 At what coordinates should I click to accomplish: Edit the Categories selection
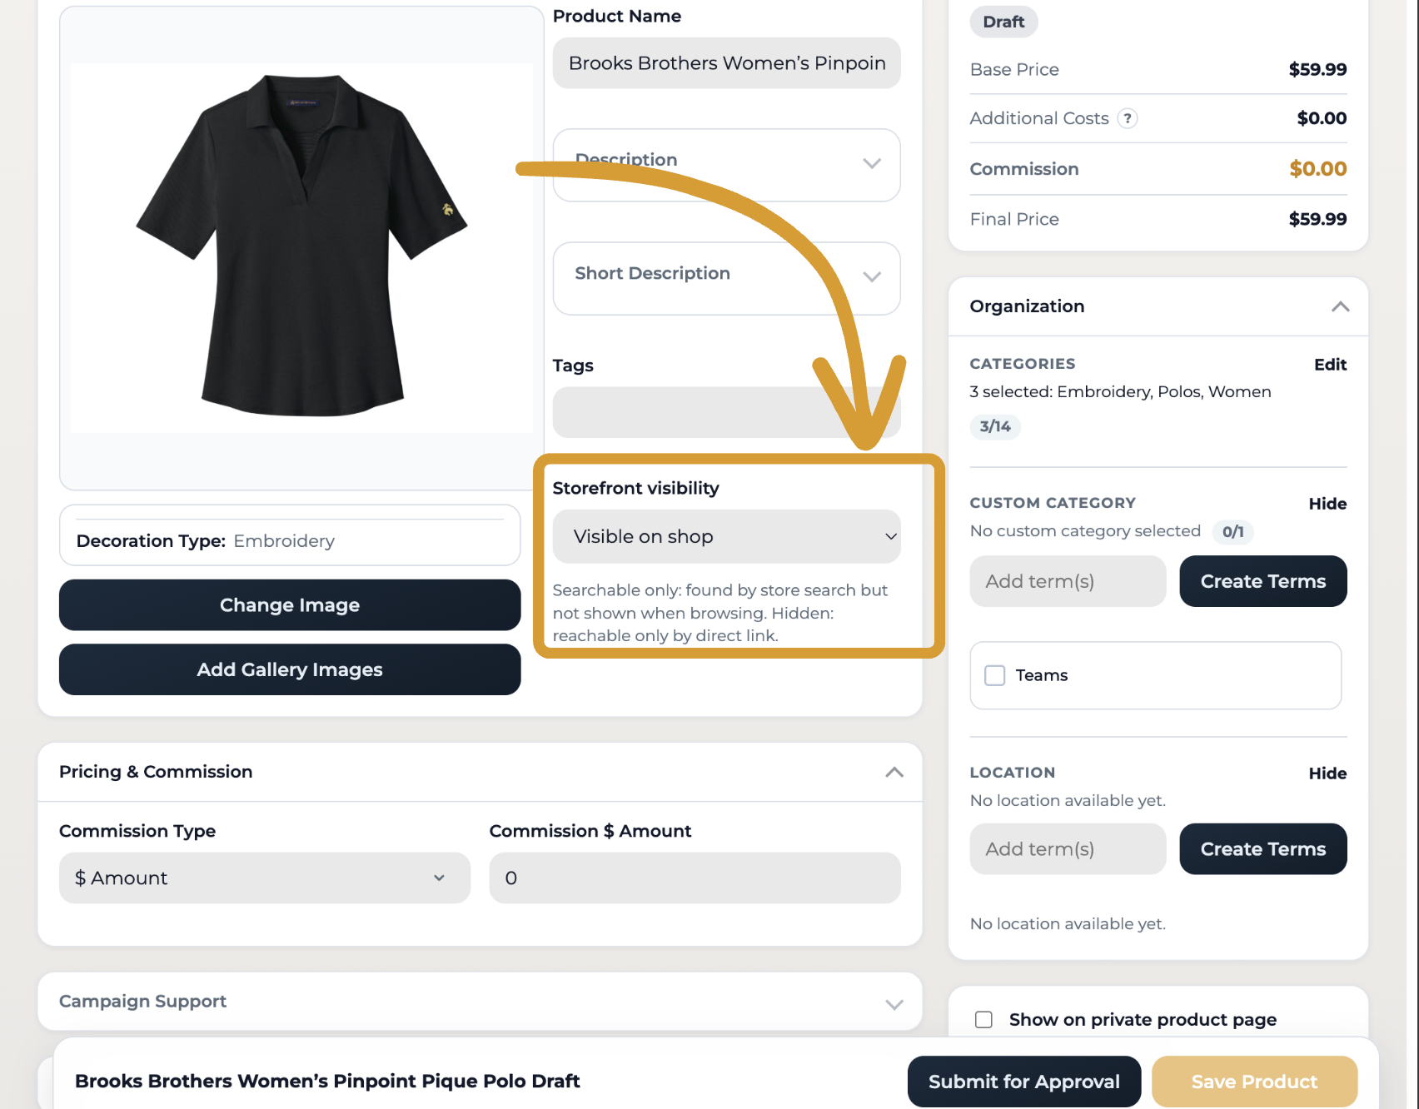1330,365
